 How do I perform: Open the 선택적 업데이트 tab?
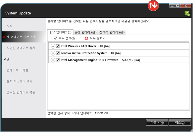[x=112, y=32]
